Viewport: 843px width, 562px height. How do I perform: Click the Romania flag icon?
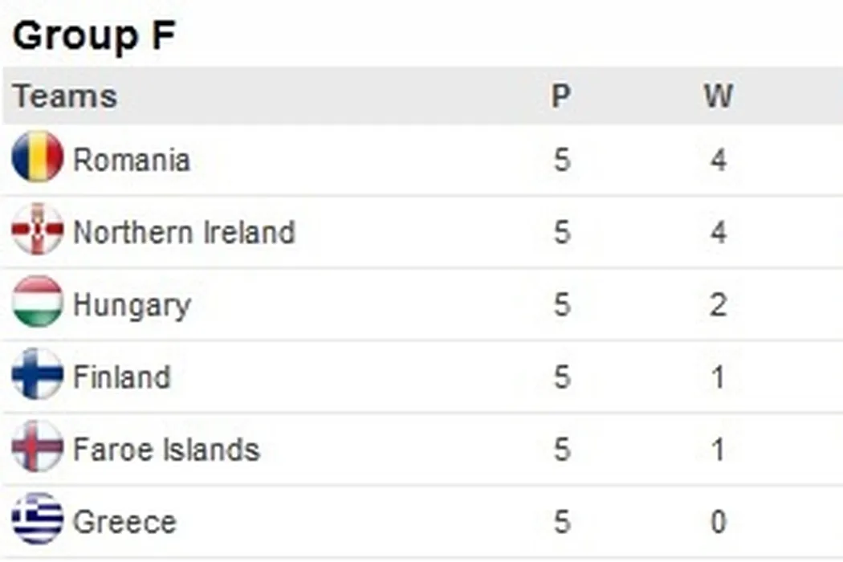(37, 157)
